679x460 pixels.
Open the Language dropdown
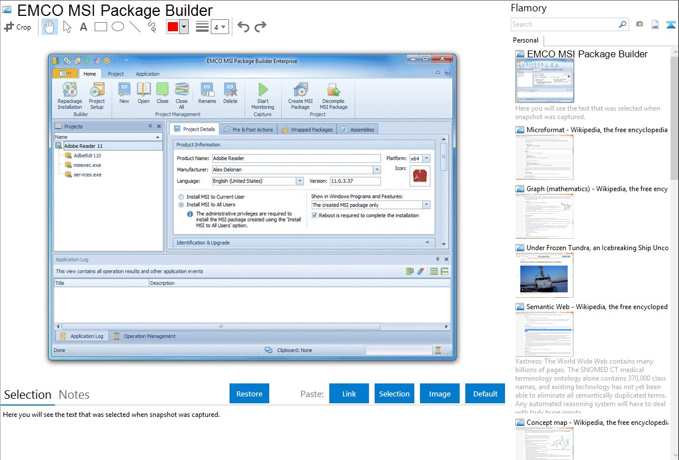(300, 181)
